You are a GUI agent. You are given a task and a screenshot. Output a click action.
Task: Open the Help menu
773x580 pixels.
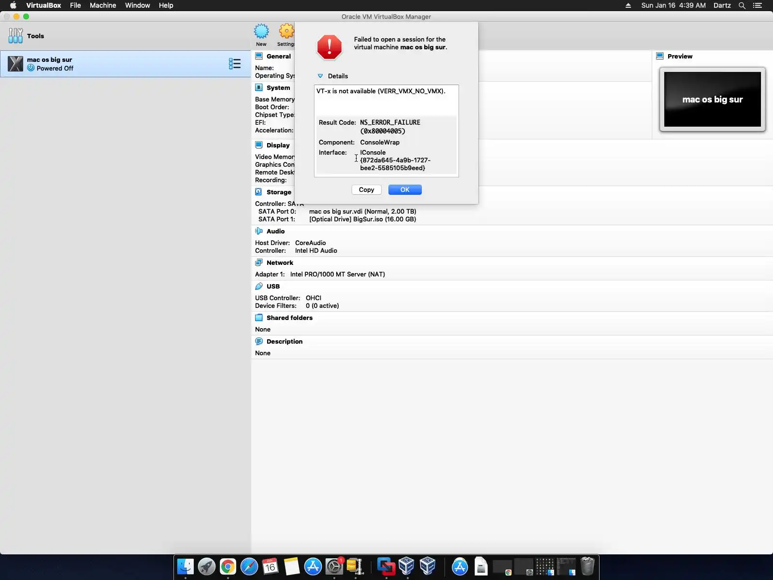[166, 5]
